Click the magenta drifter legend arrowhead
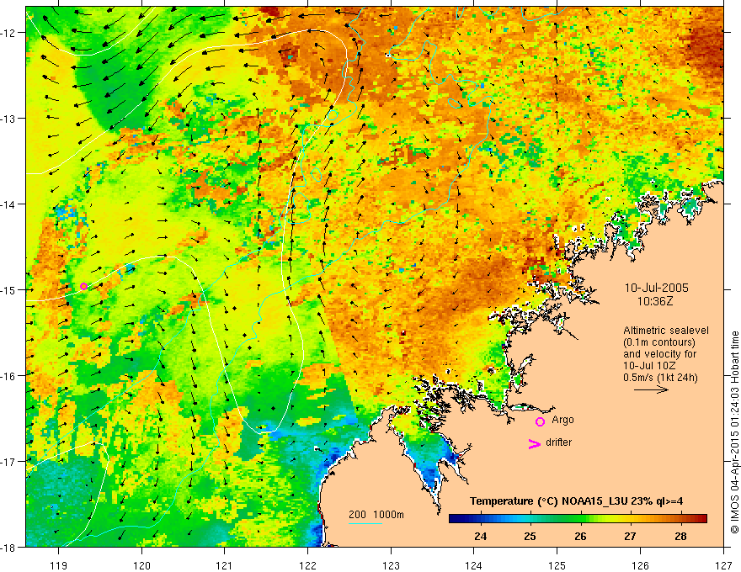Screen dimensions: 741x572 535,444
